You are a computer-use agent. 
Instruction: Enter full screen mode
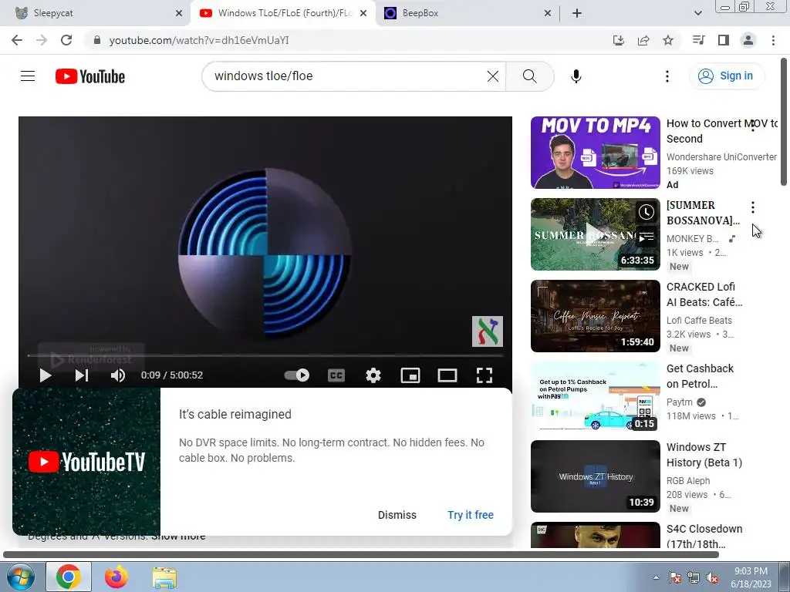pyautogui.click(x=484, y=375)
